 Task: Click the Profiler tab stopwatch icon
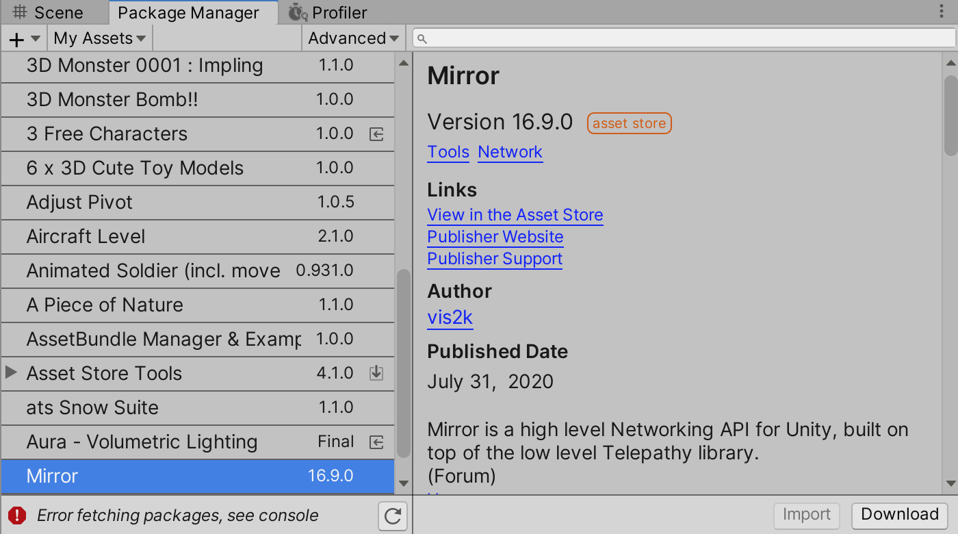point(298,12)
